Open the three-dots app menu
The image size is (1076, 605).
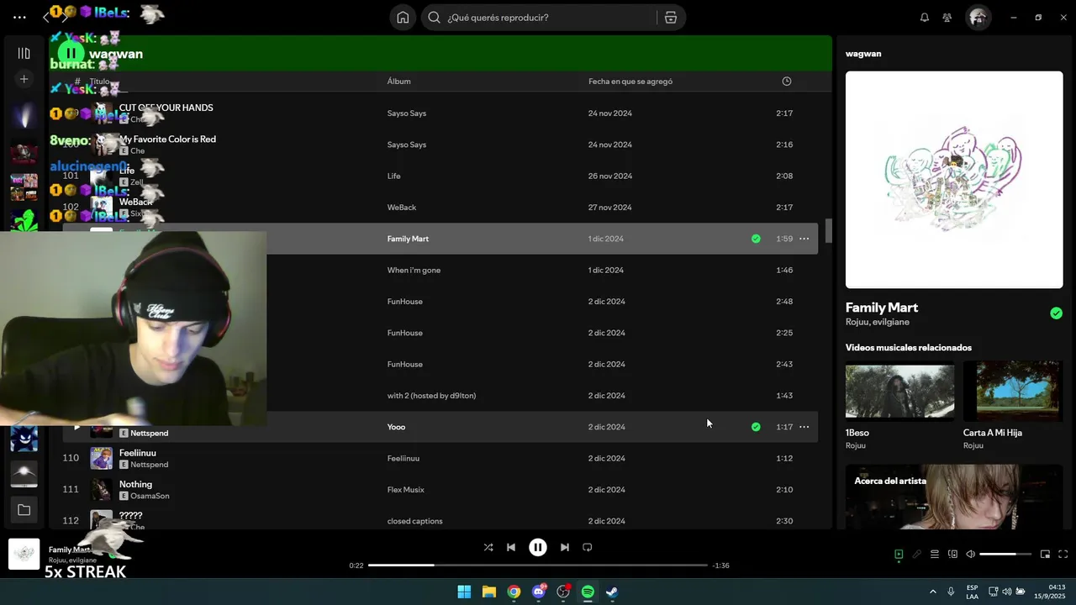click(19, 18)
